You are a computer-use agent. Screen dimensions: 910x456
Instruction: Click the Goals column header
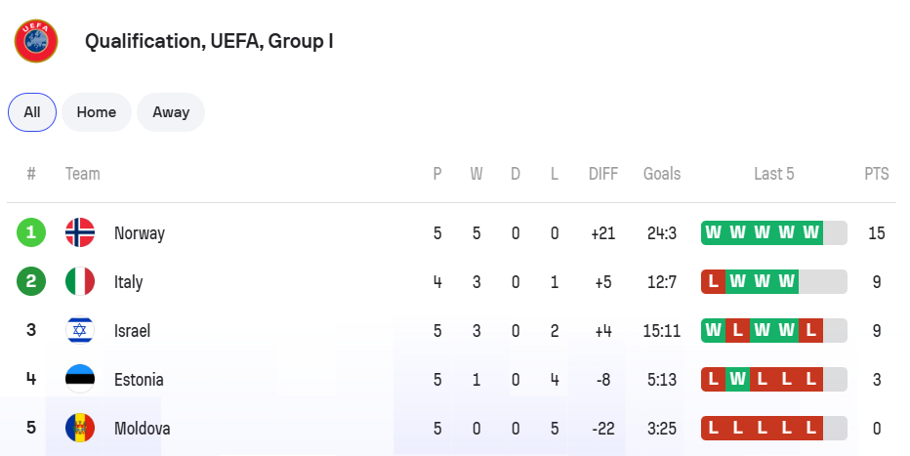662,174
